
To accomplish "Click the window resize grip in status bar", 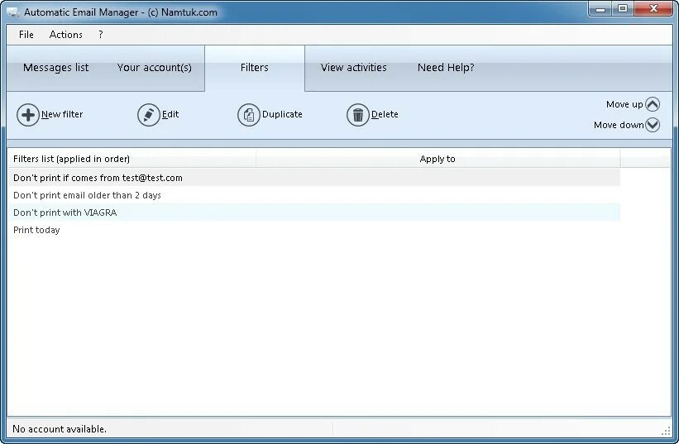I will (x=666, y=431).
